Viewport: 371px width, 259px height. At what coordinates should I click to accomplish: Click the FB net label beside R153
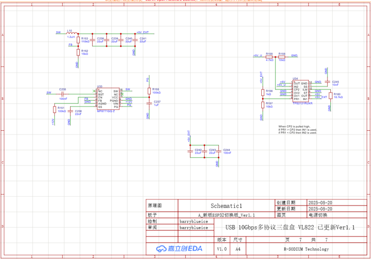(70, 45)
